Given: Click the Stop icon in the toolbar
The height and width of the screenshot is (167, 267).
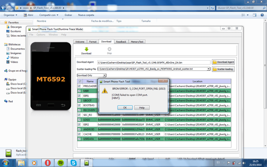Looking at the screenshot, I should click(109, 49).
